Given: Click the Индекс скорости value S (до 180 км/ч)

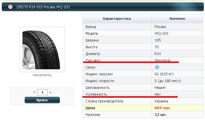Looking at the screenshot, I should (168, 81).
